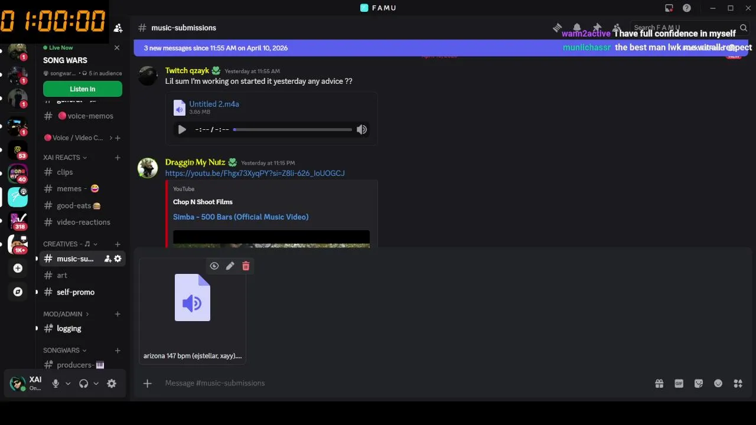Open the threads icon in channel header
Image resolution: width=756 pixels, height=425 pixels.
tap(557, 28)
